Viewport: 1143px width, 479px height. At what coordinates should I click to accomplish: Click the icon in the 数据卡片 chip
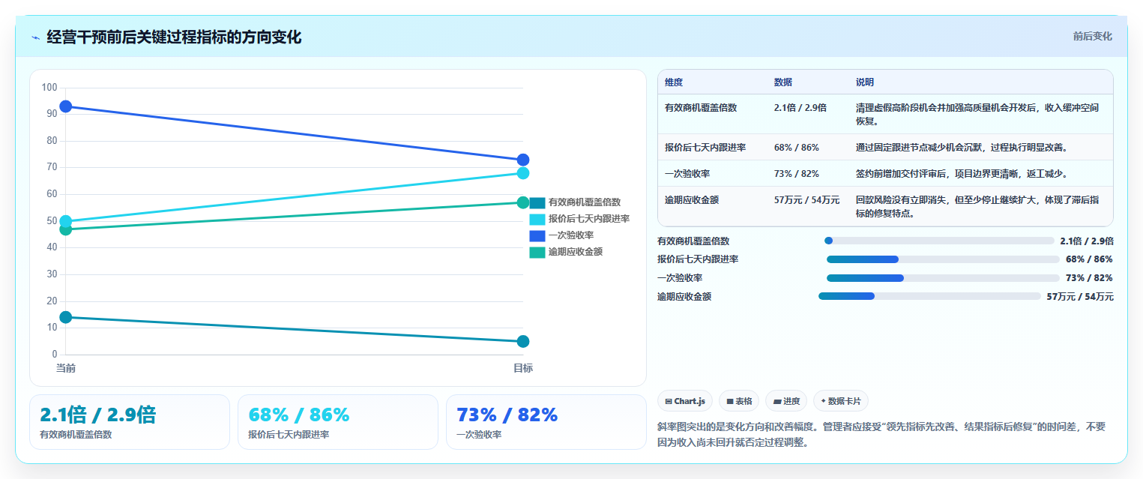tap(823, 402)
